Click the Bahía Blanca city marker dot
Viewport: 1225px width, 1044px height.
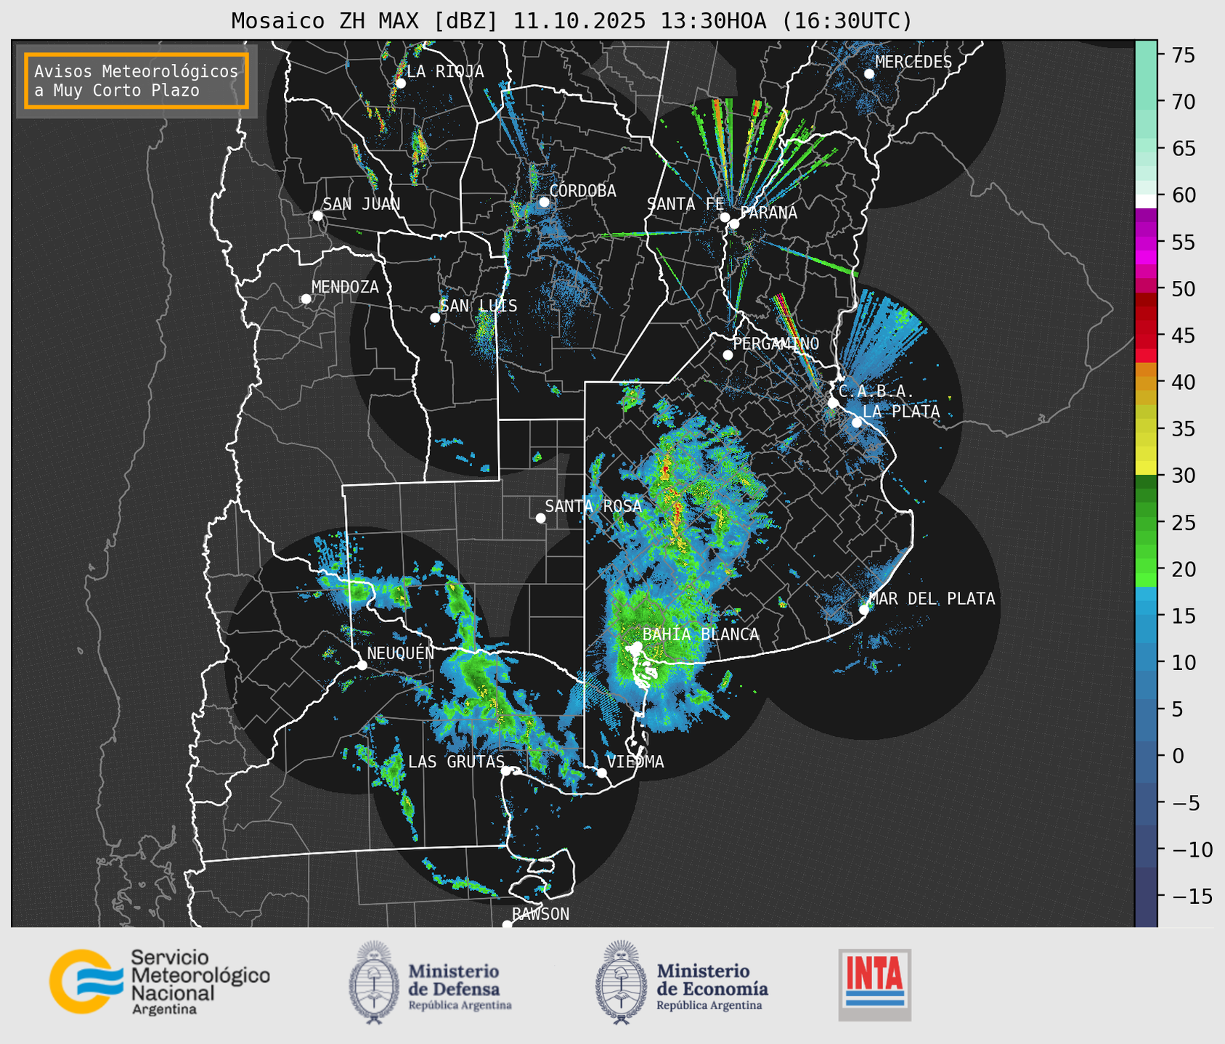tap(637, 646)
